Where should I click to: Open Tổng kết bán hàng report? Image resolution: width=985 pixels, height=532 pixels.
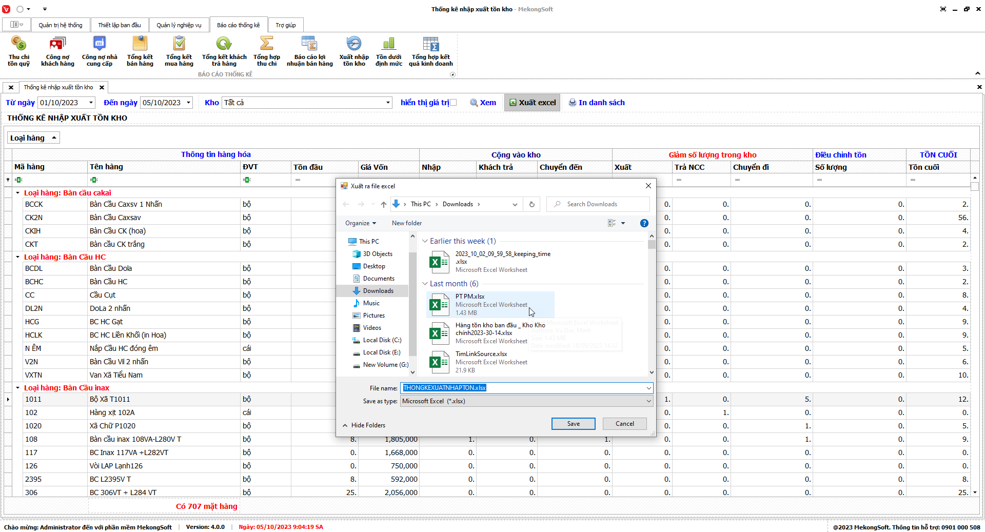(140, 51)
